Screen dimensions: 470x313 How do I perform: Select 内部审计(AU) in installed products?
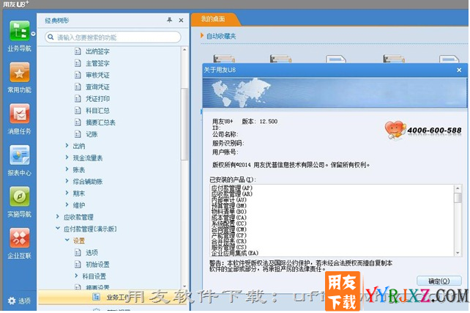(x=229, y=200)
